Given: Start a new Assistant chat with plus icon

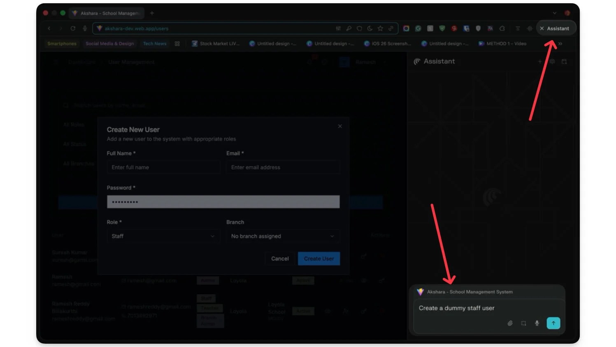Looking at the screenshot, I should (x=539, y=62).
